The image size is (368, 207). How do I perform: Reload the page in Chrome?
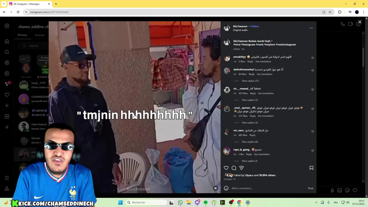(x=18, y=12)
